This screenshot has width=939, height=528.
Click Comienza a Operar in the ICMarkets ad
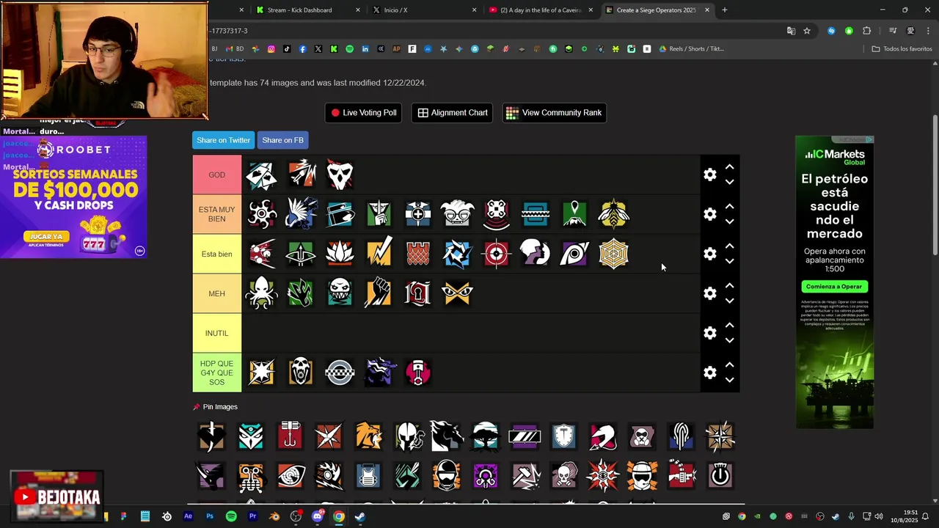click(834, 287)
